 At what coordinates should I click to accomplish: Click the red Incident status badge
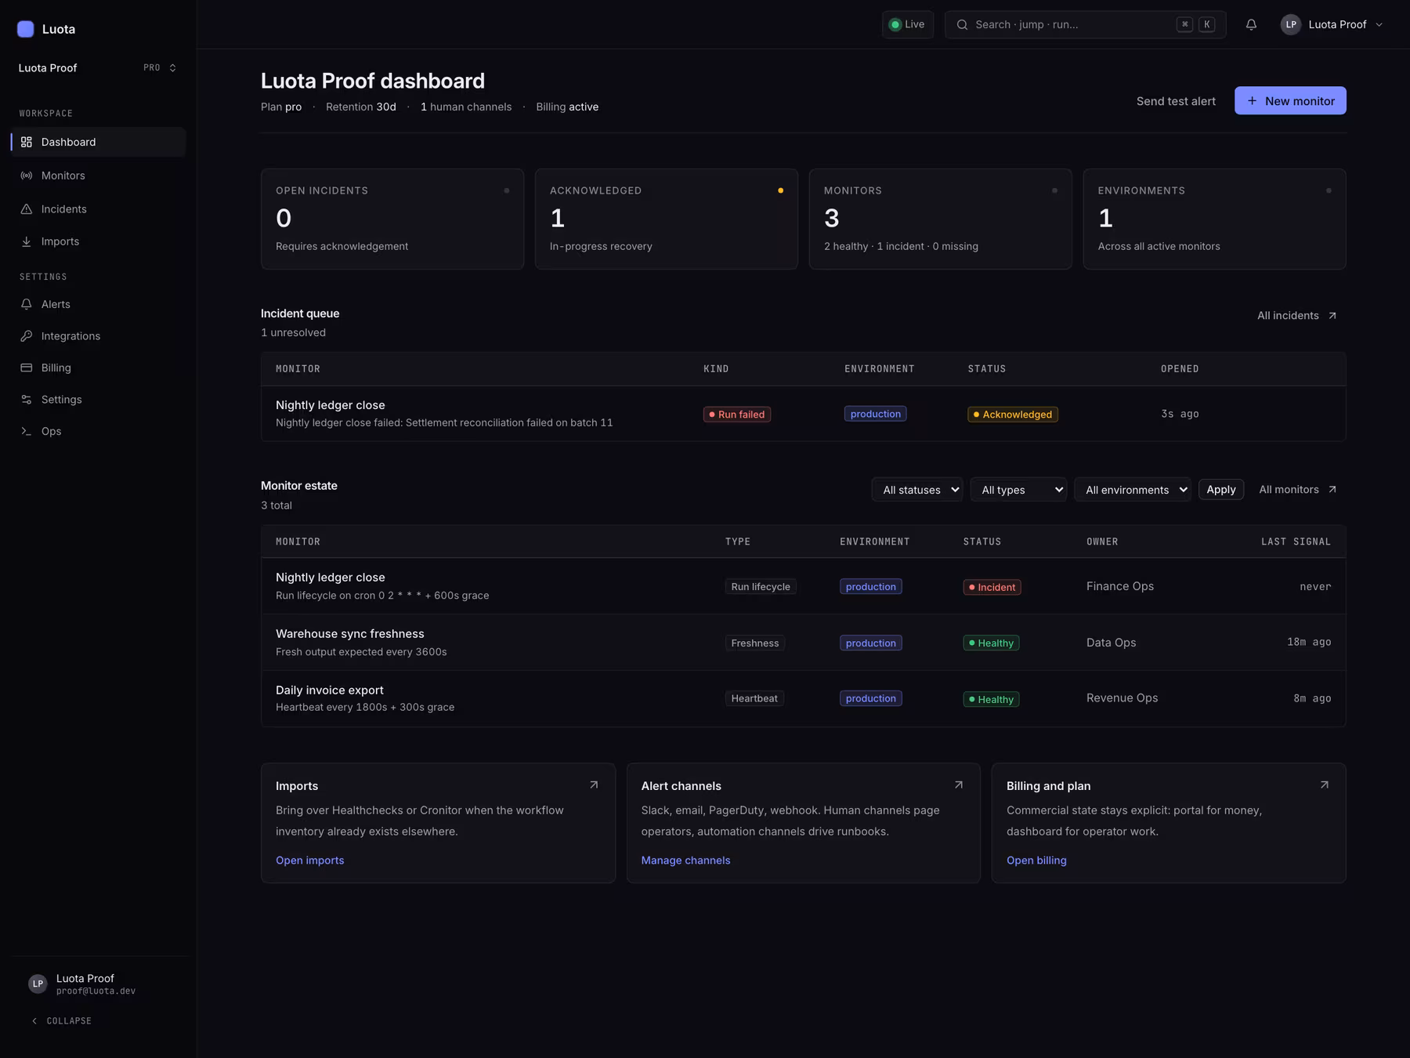click(992, 587)
